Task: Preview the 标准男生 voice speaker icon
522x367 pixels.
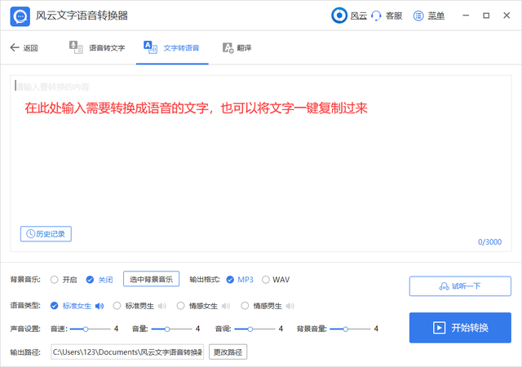Action: coord(162,306)
